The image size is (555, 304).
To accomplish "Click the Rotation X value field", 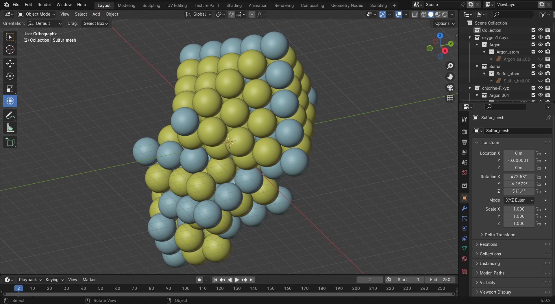I will point(519,177).
